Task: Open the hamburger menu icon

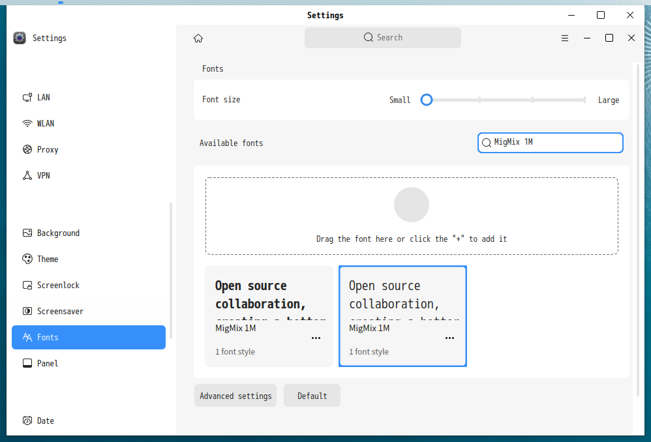Action: click(565, 38)
